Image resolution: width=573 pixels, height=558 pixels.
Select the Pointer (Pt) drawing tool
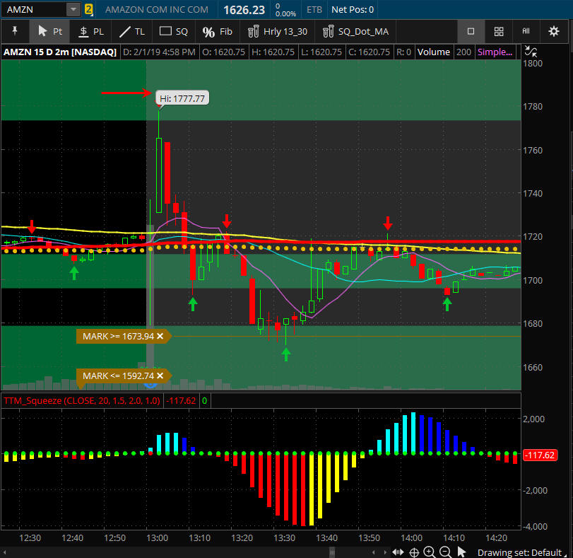(49, 31)
